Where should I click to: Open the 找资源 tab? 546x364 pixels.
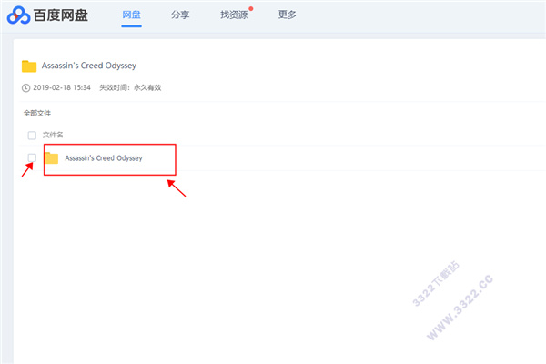234,15
